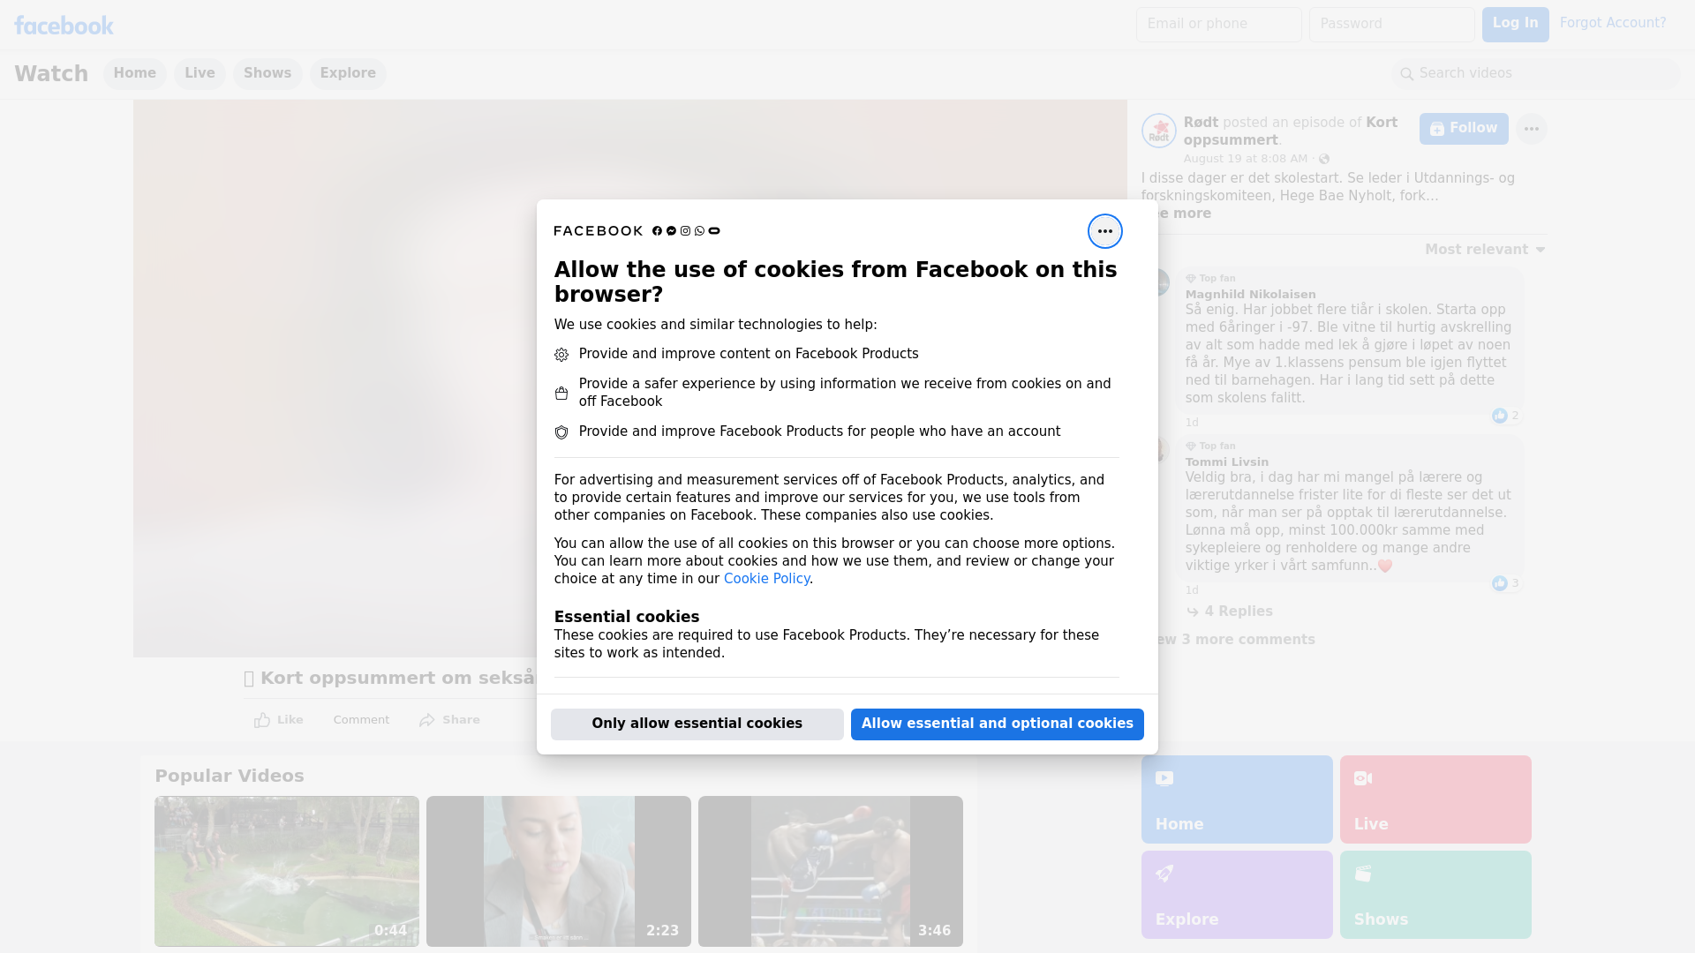Image resolution: width=1695 pixels, height=953 pixels.
Task: Open the green Shows tile
Action: [x=1435, y=895]
